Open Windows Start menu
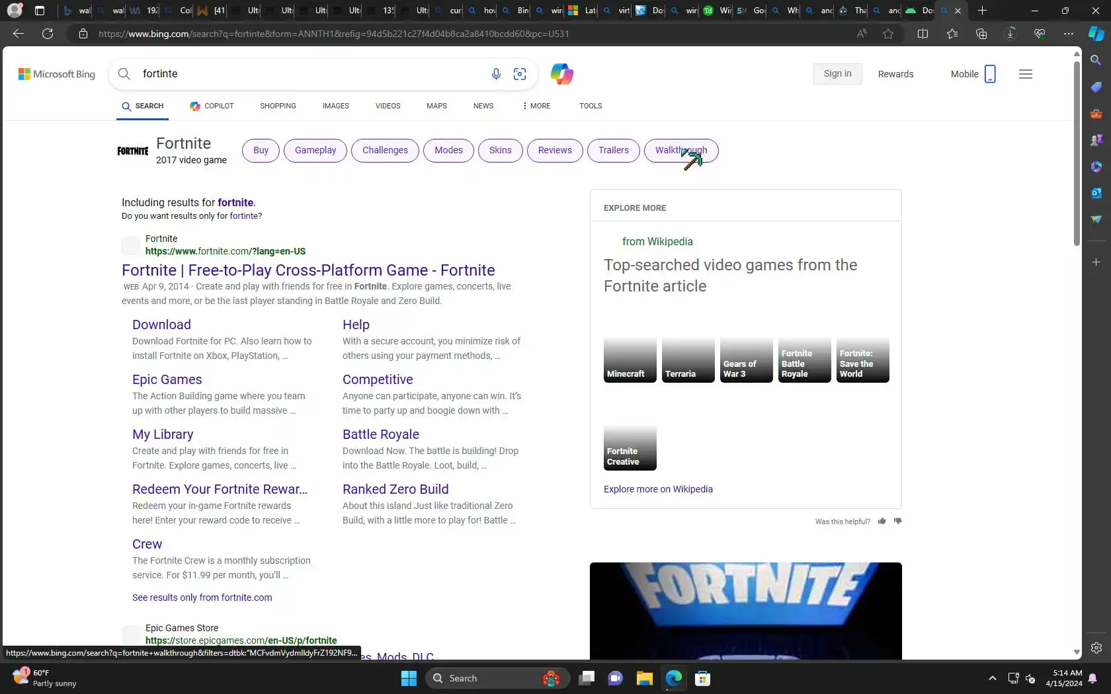The image size is (1111, 694). 409,678
